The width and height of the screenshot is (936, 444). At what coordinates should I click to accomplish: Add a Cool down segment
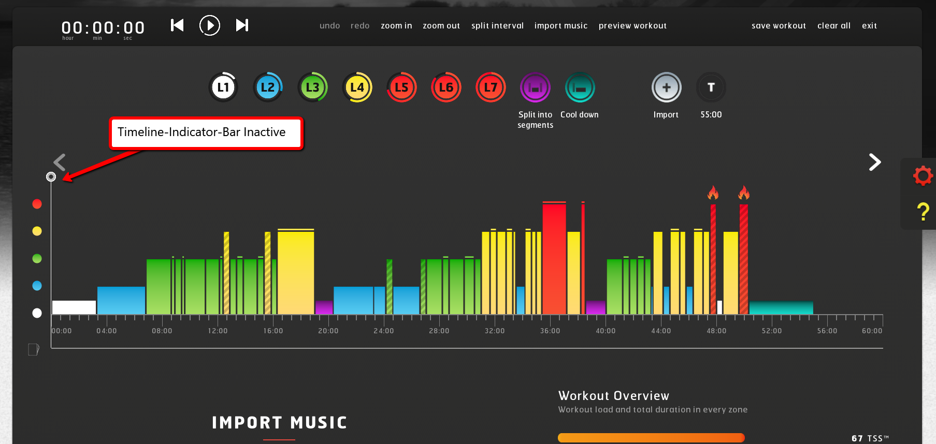point(580,87)
